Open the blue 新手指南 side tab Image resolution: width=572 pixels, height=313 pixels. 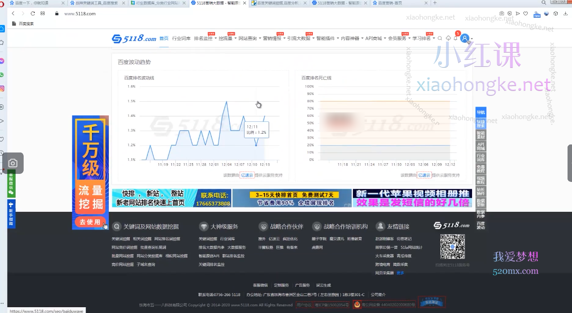(x=11, y=214)
